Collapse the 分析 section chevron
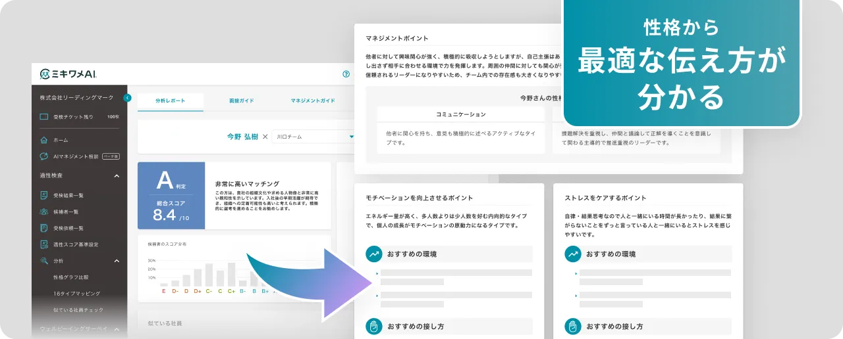Screen dimensions: 843x339 click(x=117, y=261)
